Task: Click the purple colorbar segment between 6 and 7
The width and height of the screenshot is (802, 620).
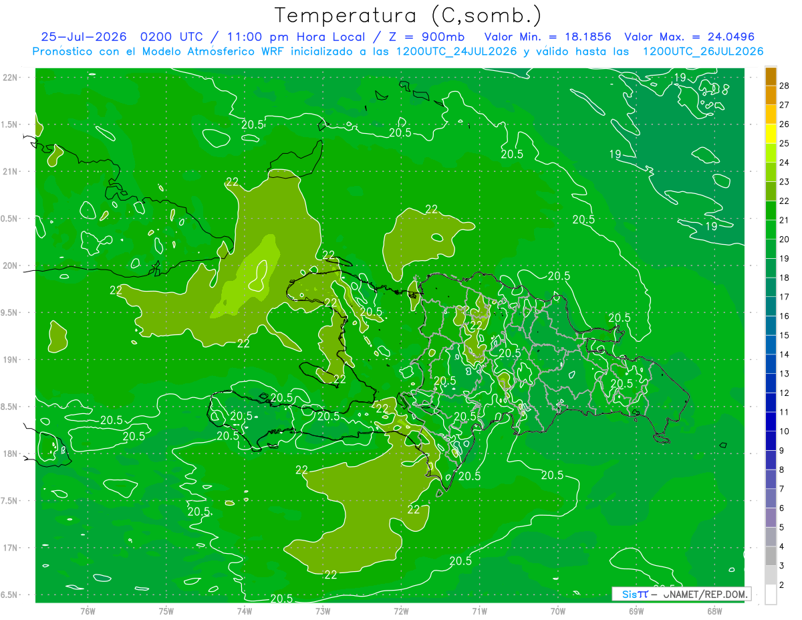Action: click(x=771, y=499)
